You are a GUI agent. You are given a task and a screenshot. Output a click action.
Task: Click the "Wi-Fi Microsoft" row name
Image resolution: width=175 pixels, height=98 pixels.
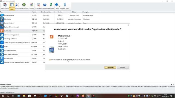pyautogui.click(x=8, y=58)
